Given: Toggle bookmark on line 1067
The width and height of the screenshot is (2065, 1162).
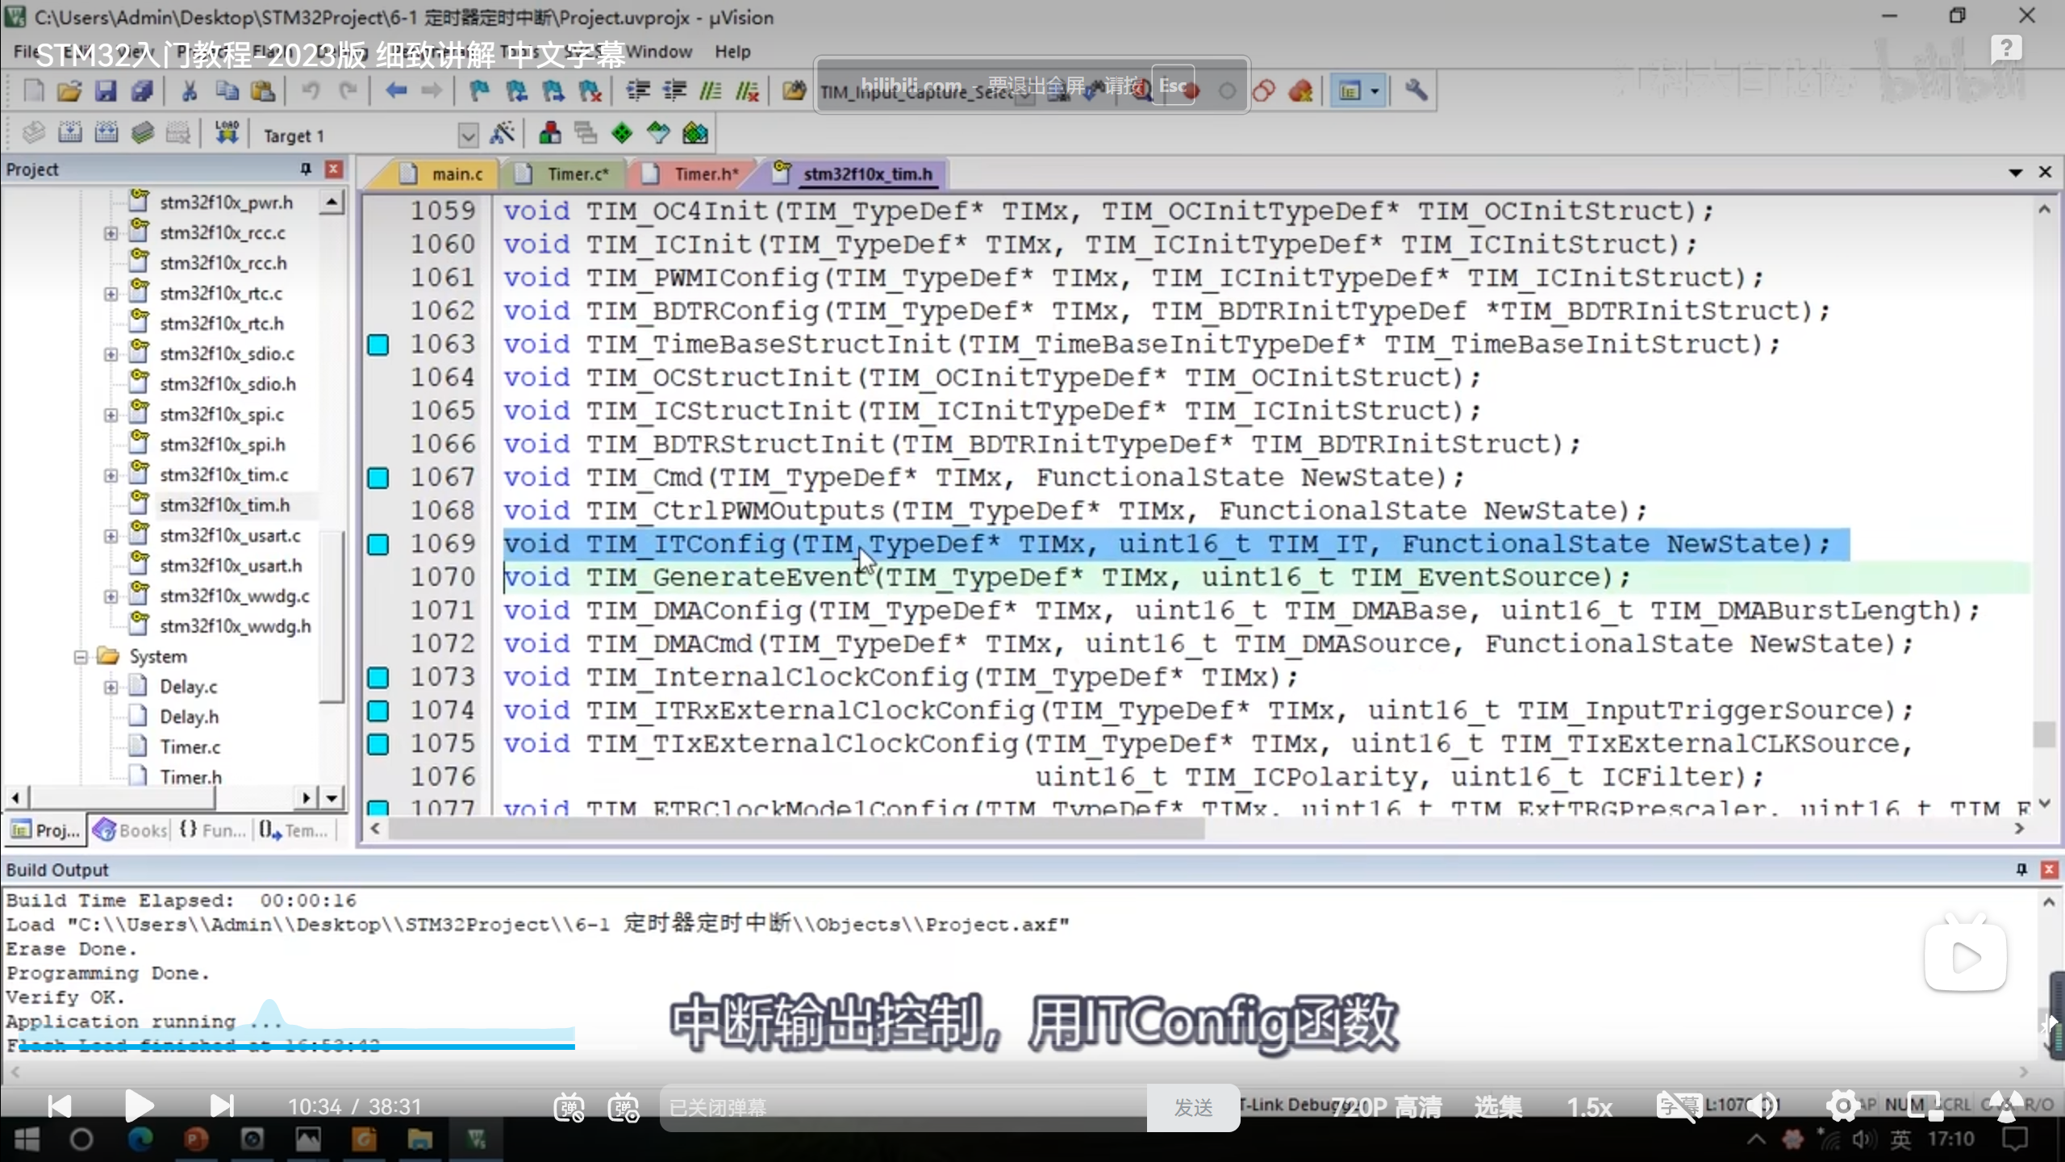Looking at the screenshot, I should pyautogui.click(x=378, y=478).
